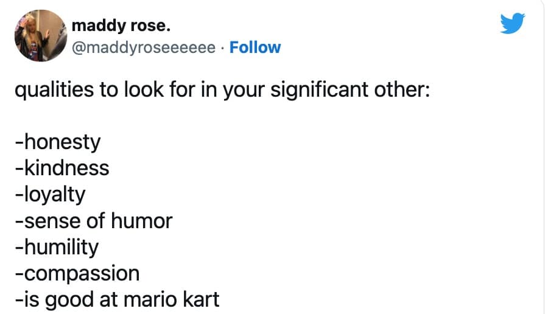The width and height of the screenshot is (548, 314).
Task: Click the Twitter bird logo
Action: (512, 24)
